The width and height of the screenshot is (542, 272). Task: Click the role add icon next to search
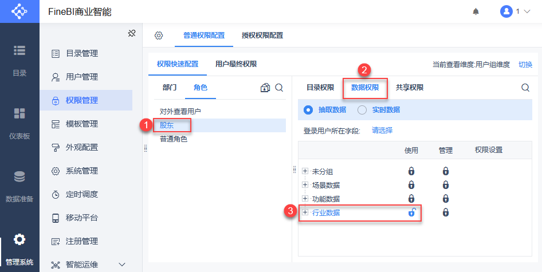coord(265,88)
